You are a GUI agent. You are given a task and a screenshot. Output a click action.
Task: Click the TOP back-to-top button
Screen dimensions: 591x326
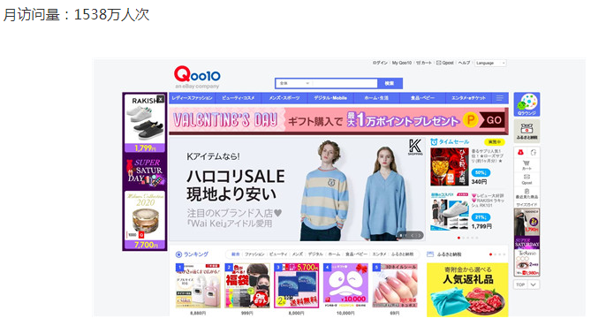click(520, 284)
